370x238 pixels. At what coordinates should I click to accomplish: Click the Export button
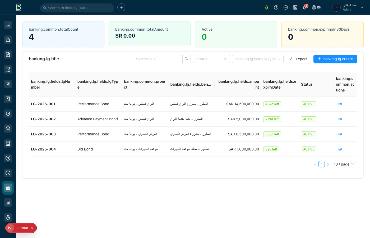pyautogui.click(x=298, y=59)
